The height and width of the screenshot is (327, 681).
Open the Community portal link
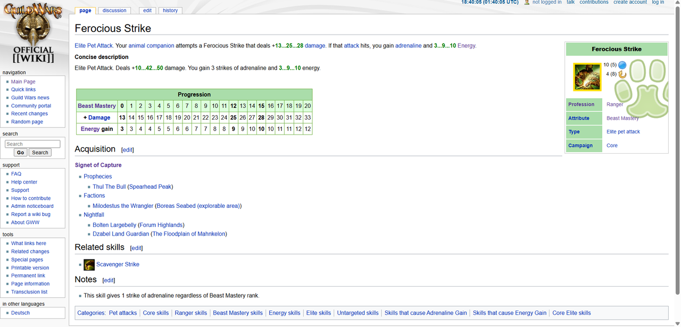point(31,106)
